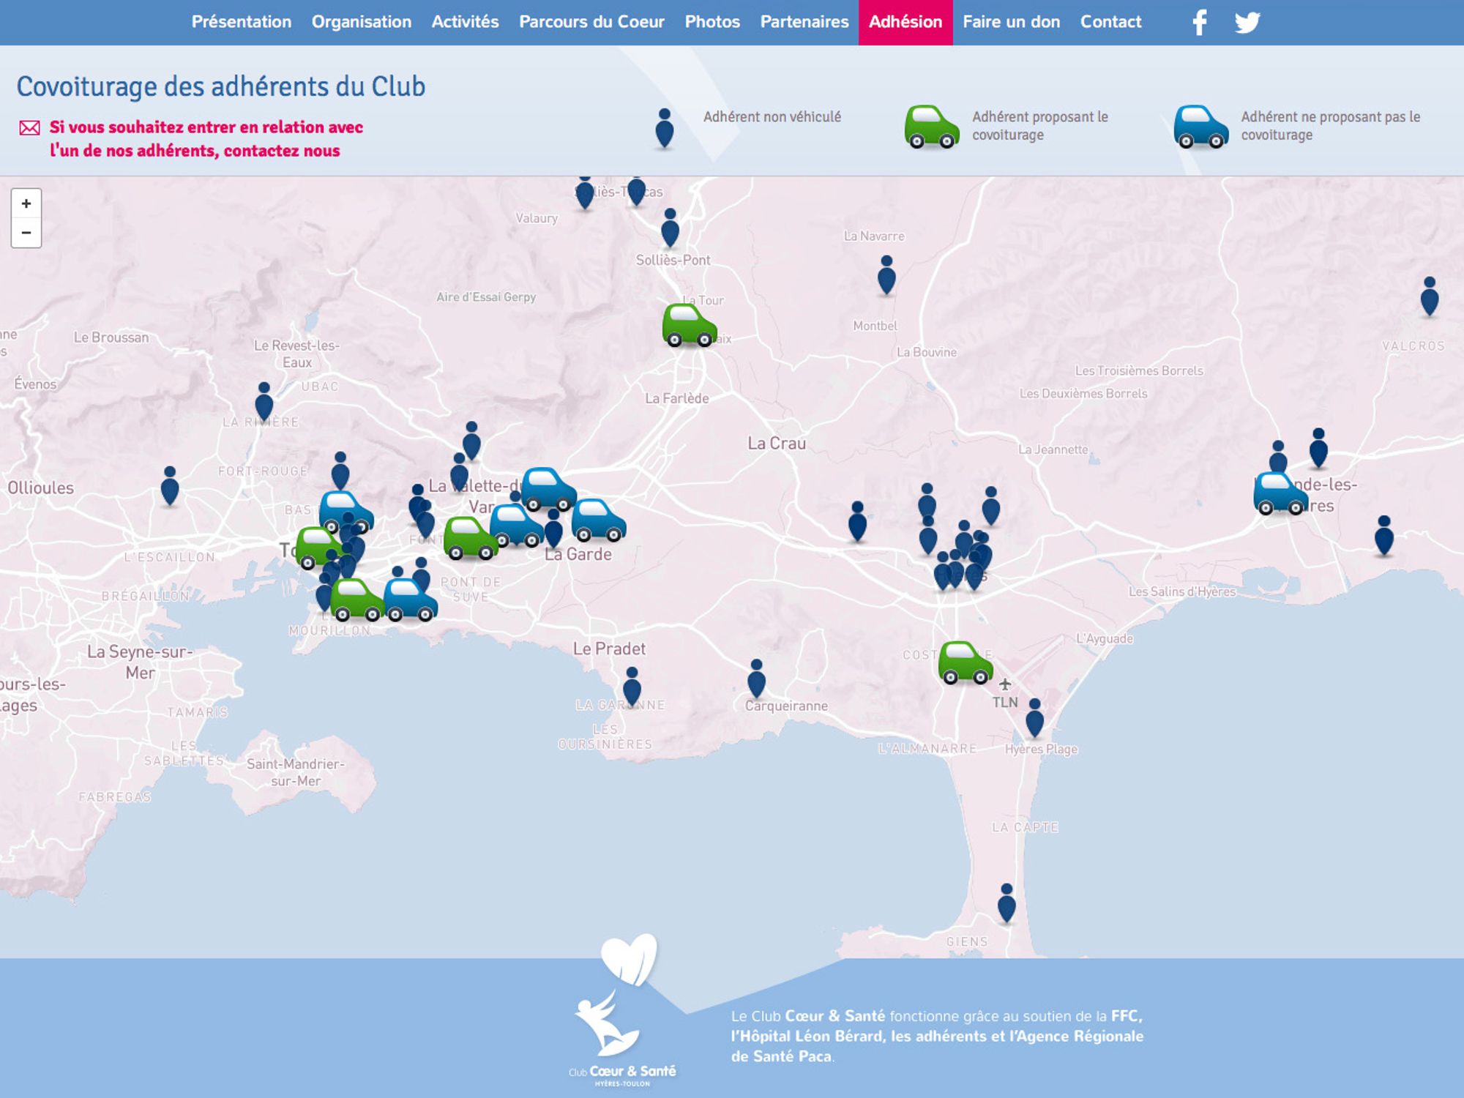Go to Faire un don page

1011,22
